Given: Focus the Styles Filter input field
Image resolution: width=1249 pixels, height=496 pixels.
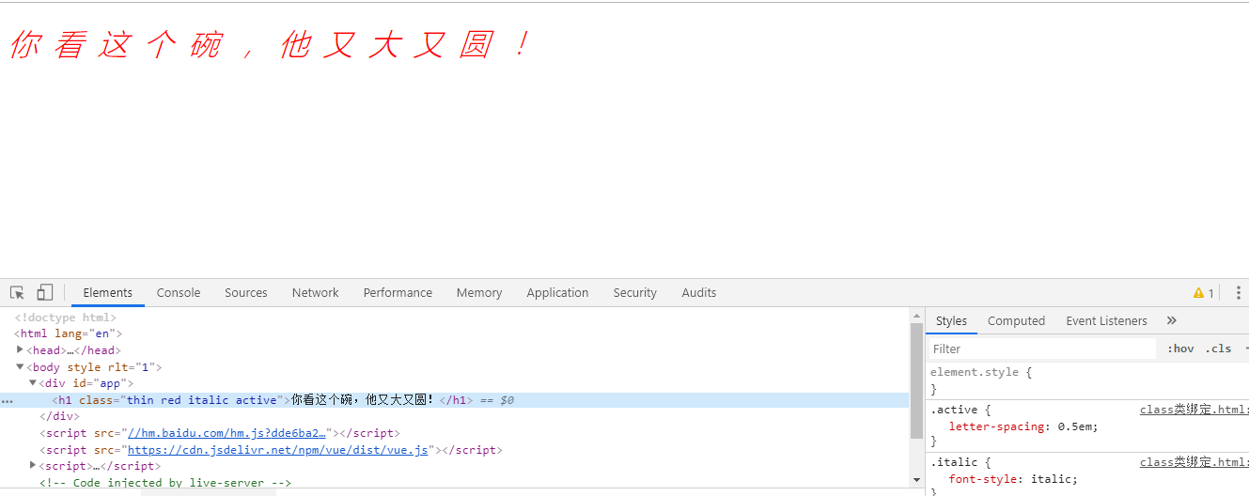Looking at the screenshot, I should [x=1043, y=349].
